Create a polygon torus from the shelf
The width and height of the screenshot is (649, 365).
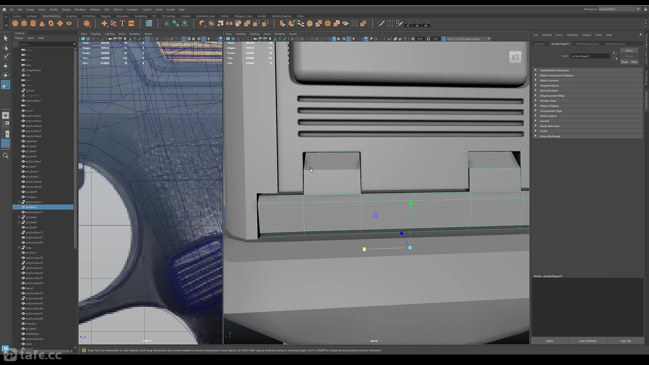tap(51, 23)
